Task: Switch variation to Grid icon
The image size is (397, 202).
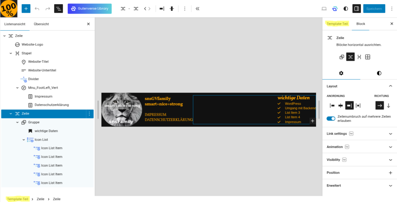Action: (368, 57)
